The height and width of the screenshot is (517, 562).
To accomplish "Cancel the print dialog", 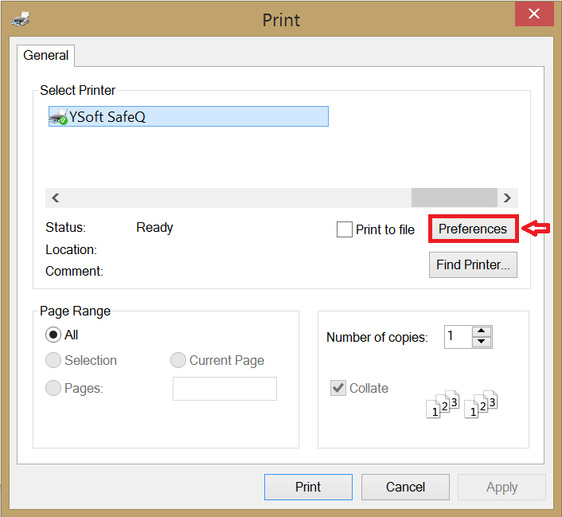I will (405, 488).
